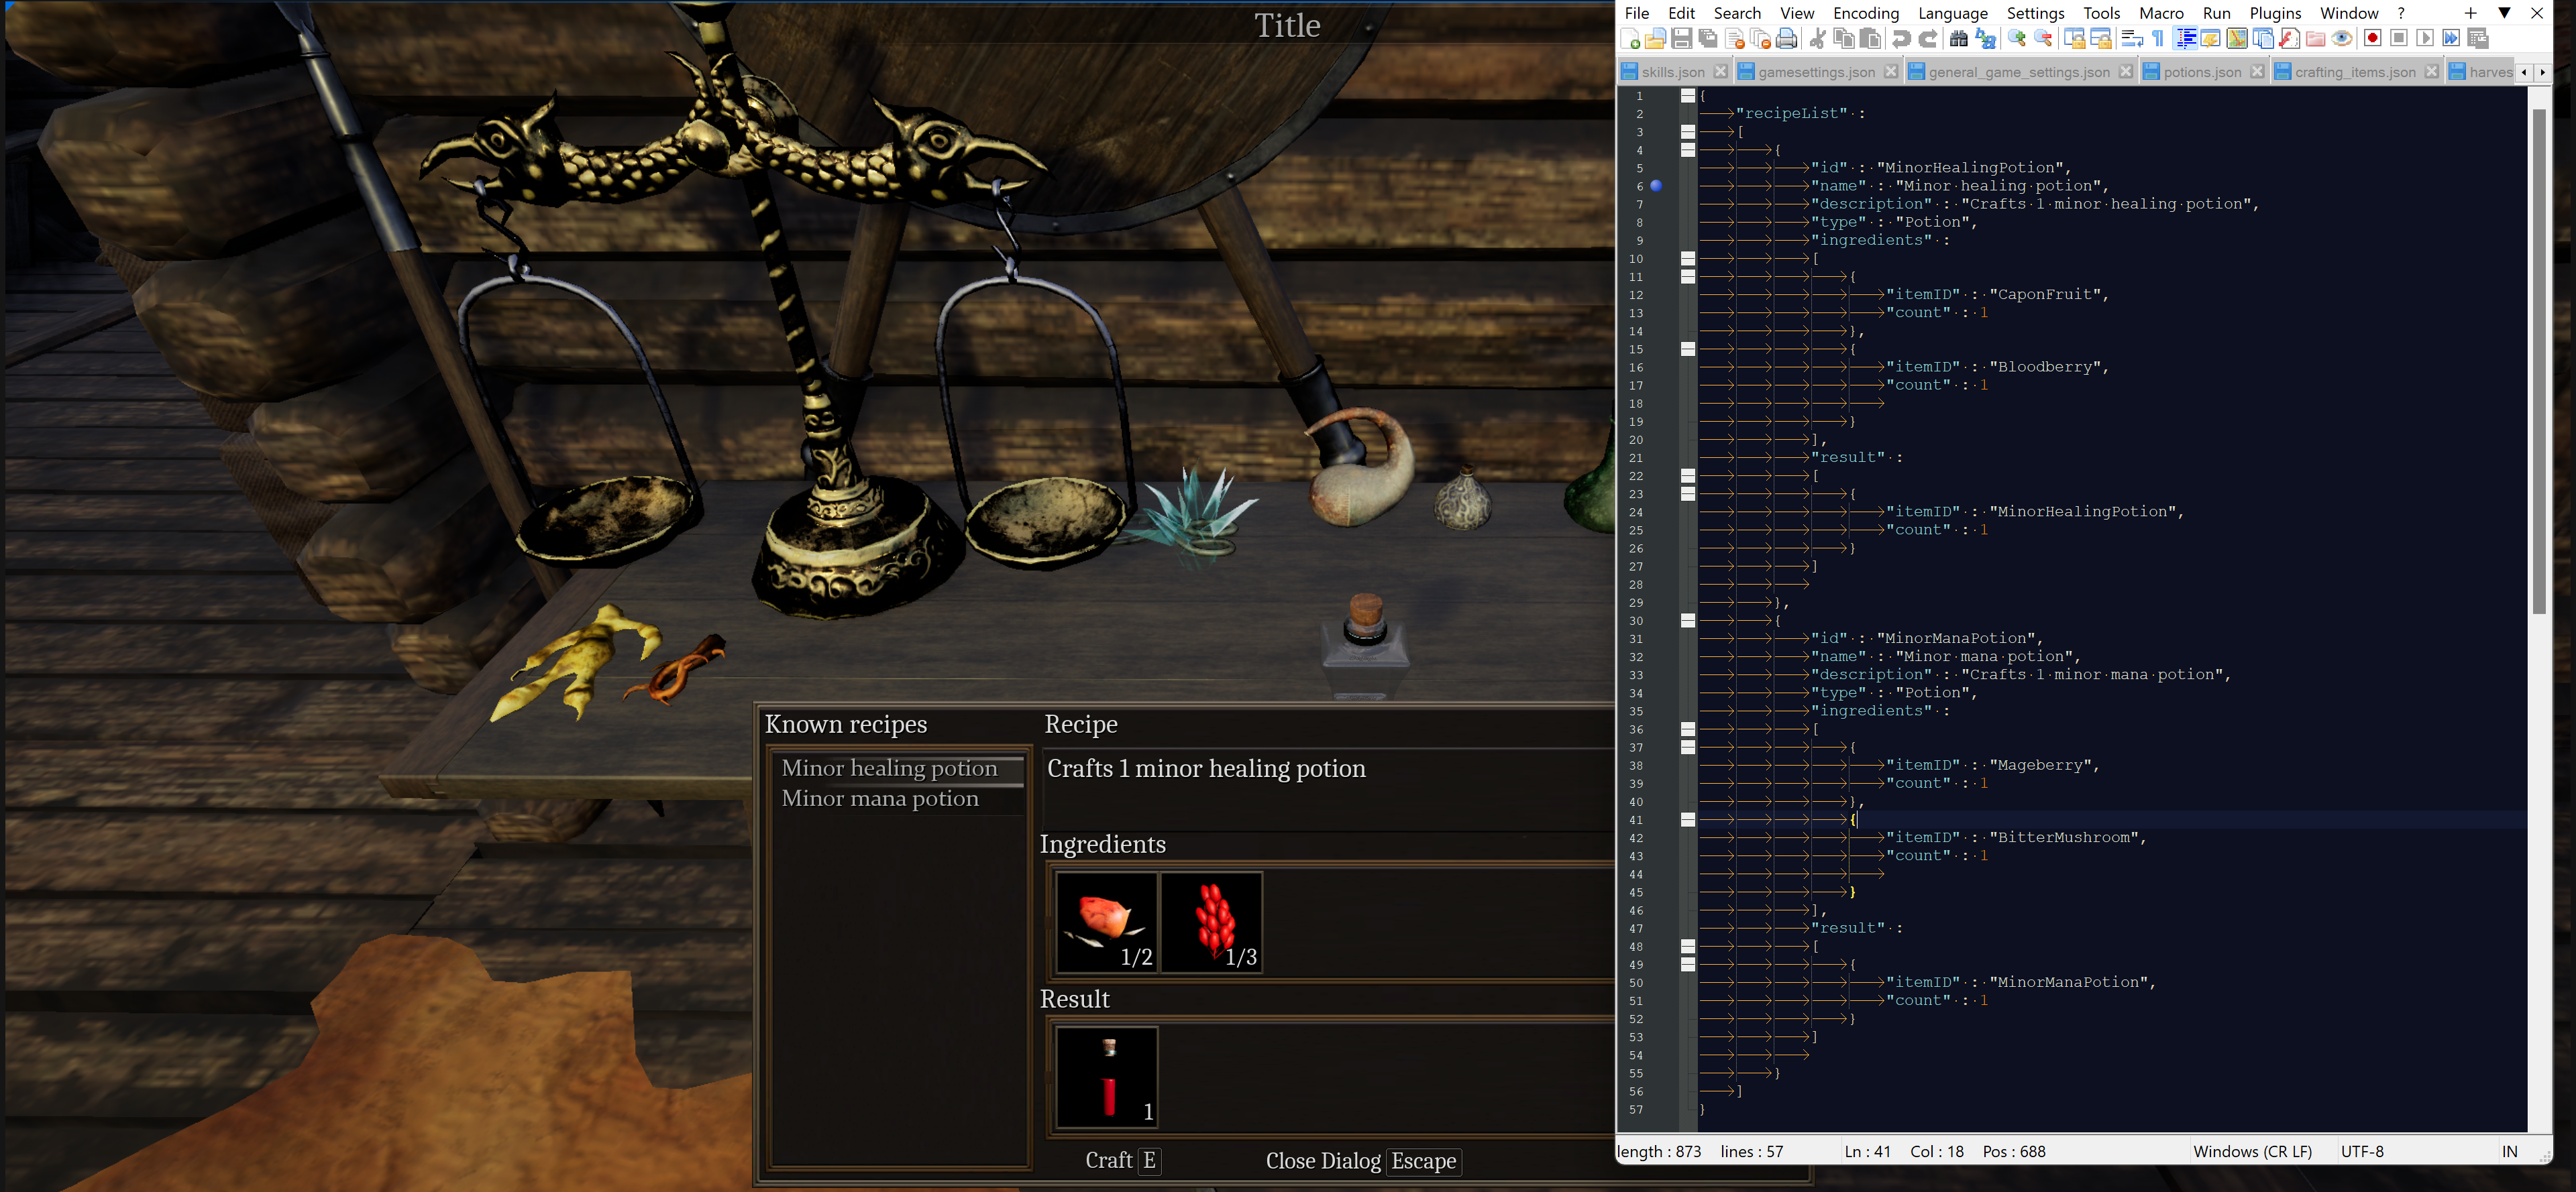Collapse the fold marker on line 41

1688,819
